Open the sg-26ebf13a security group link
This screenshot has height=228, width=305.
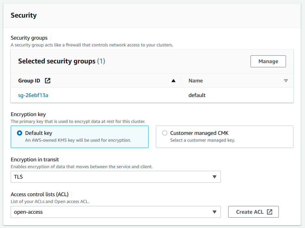(x=33, y=95)
